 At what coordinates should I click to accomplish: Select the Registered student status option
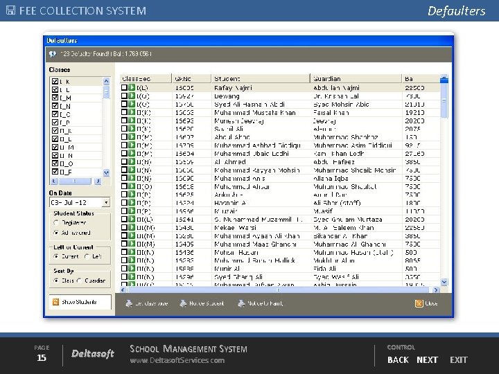tap(56, 223)
